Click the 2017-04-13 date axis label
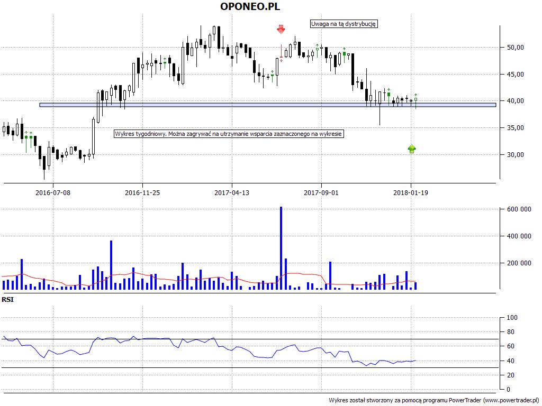The image size is (542, 406). (x=232, y=192)
